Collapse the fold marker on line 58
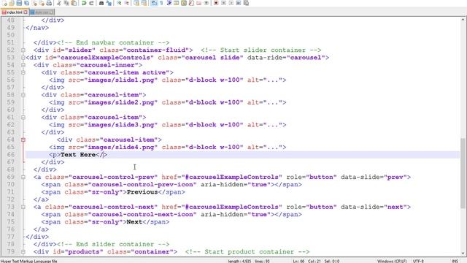 pos(23,95)
